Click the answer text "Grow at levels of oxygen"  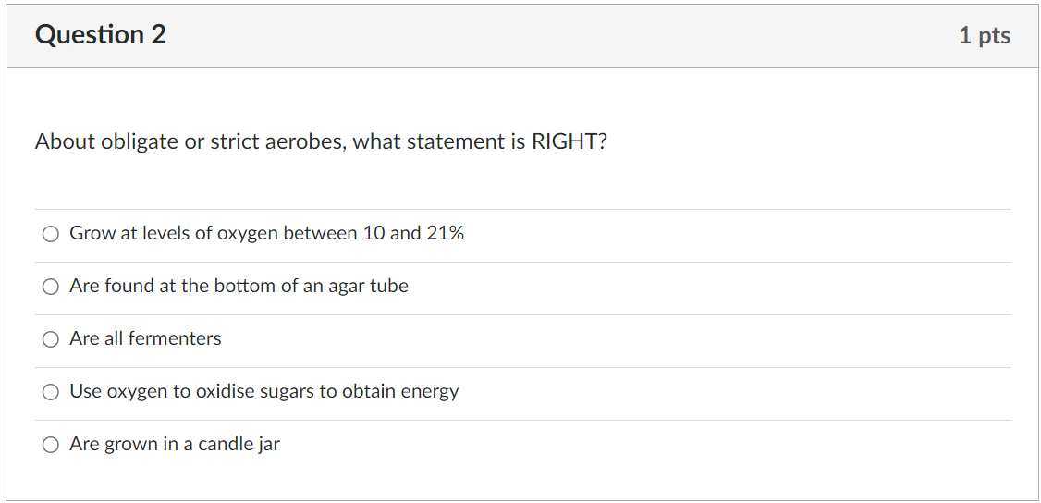click(x=174, y=234)
